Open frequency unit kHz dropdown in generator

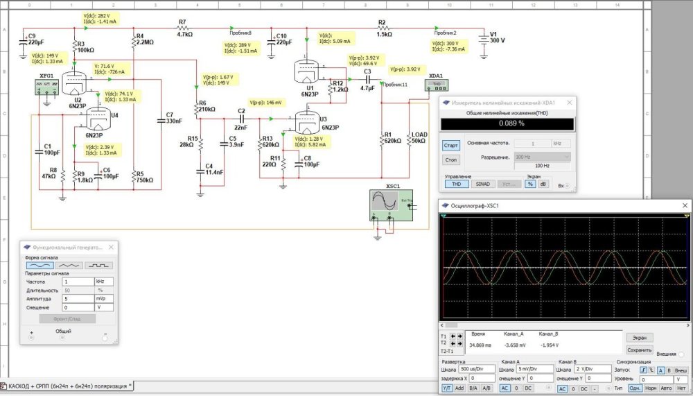pos(104,282)
